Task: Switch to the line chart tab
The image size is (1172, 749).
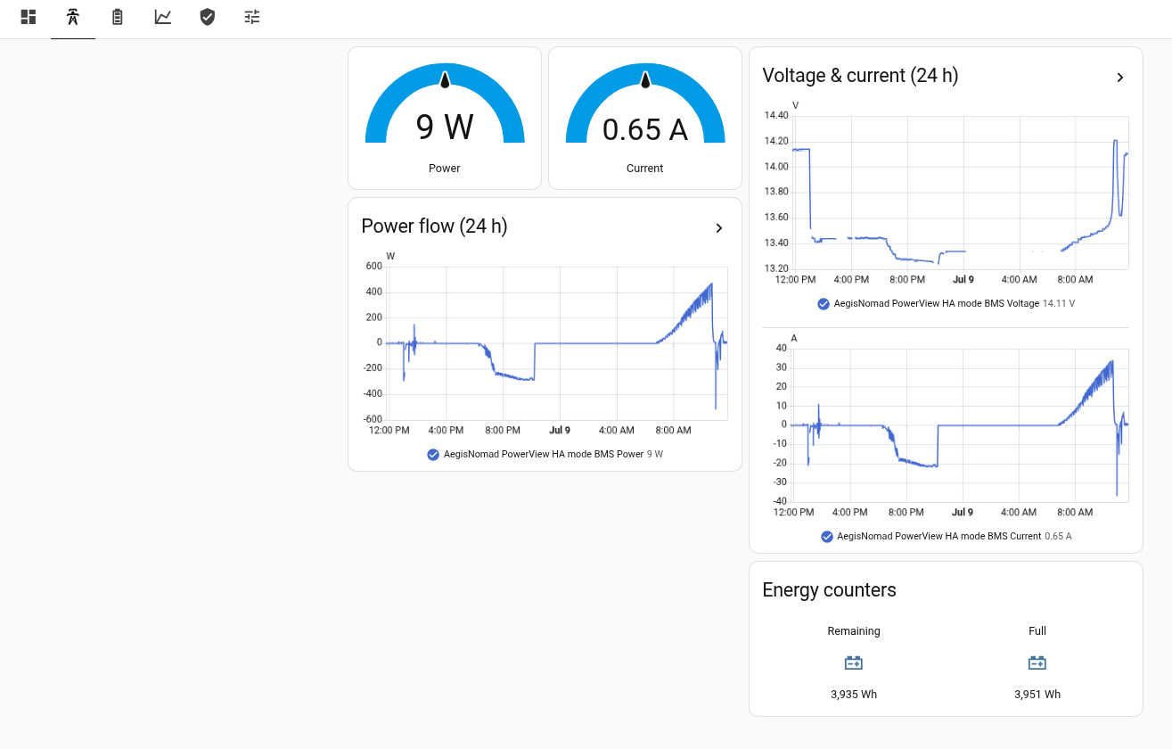Action: point(162,17)
